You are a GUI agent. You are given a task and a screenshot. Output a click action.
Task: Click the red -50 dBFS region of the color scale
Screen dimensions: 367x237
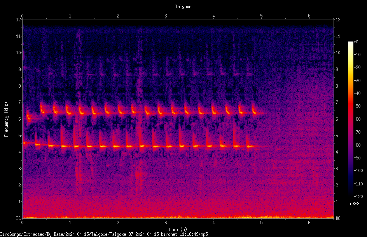(351, 106)
